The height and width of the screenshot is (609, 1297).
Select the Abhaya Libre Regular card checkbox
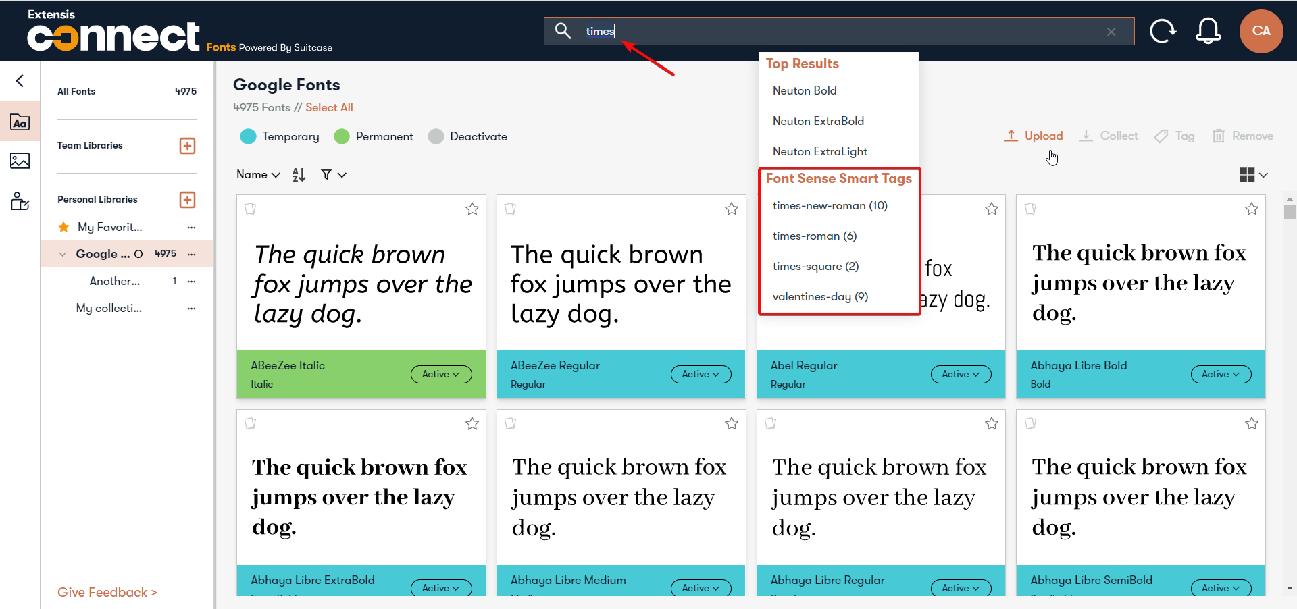(x=770, y=423)
